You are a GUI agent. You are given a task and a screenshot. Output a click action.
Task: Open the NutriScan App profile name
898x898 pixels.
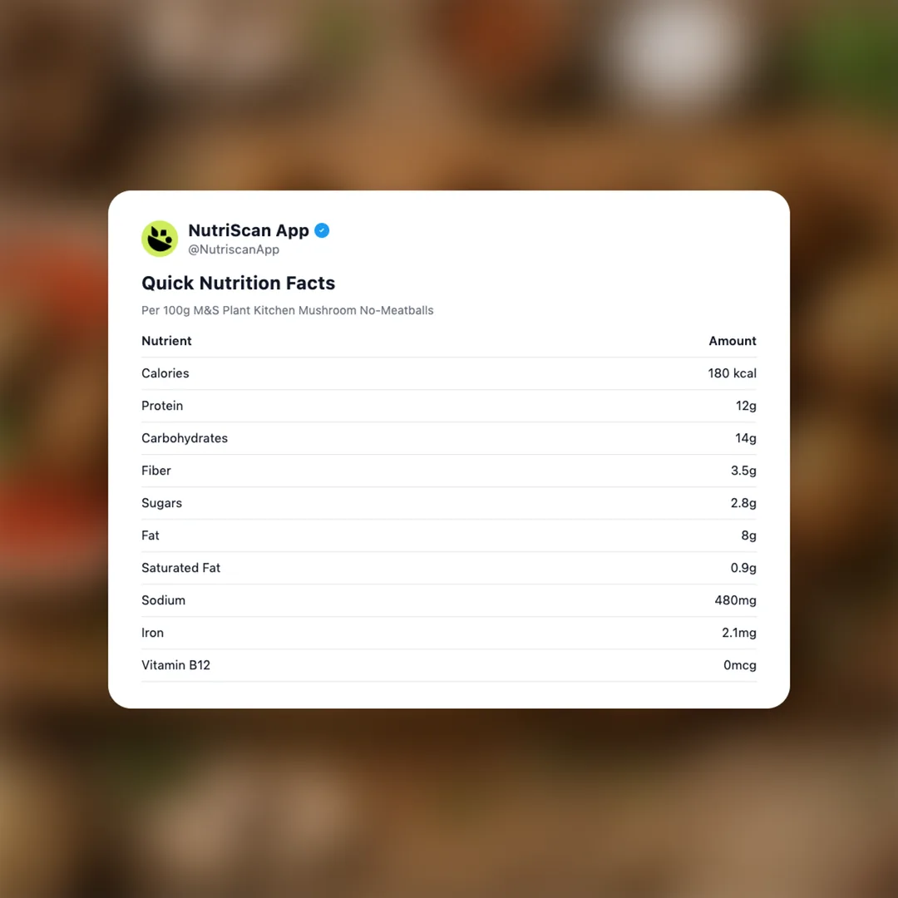click(x=248, y=230)
